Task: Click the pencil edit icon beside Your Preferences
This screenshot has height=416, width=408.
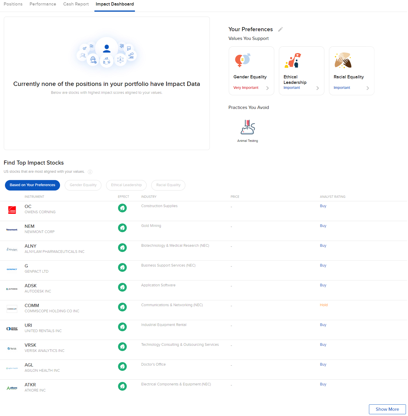Action: [x=280, y=29]
